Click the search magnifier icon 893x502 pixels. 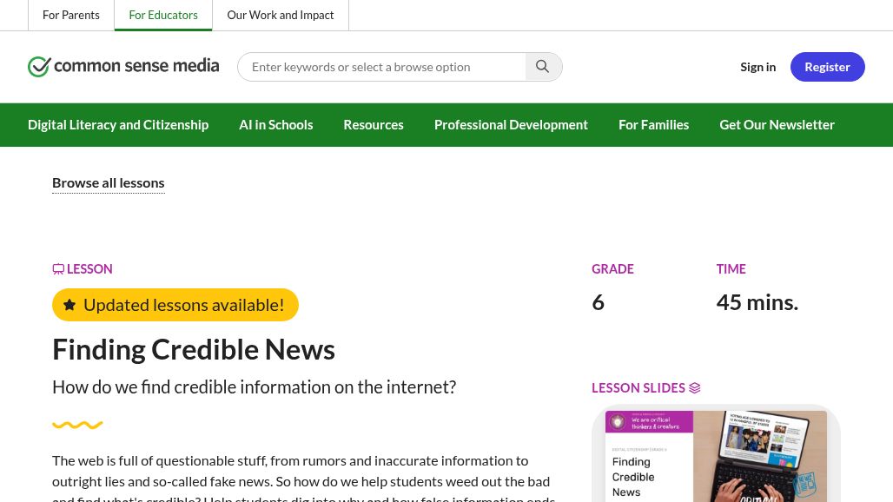pyautogui.click(x=543, y=67)
